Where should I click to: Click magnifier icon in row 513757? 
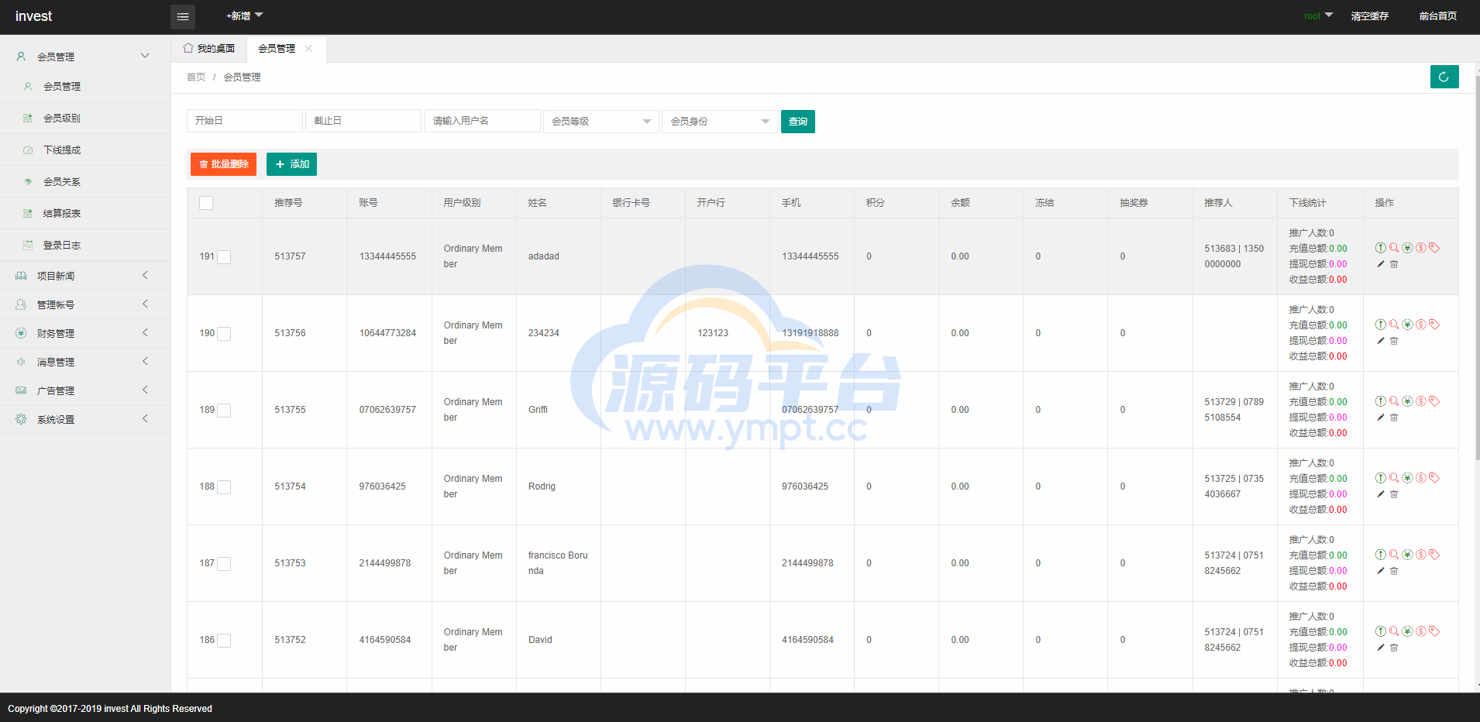(1394, 248)
